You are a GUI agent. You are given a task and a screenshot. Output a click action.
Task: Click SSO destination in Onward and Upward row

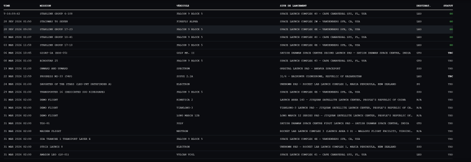click(418, 68)
